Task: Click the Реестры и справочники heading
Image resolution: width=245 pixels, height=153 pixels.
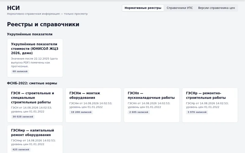Action: tap(43, 24)
